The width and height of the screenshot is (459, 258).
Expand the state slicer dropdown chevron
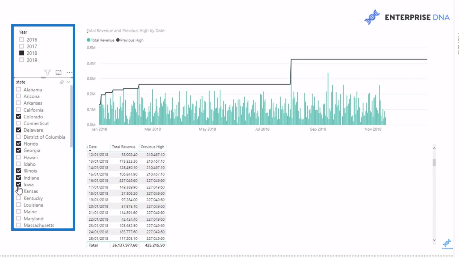coord(68,82)
